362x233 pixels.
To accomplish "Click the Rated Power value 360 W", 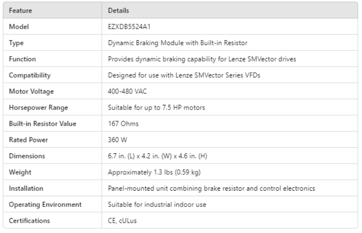I will tap(117, 140).
